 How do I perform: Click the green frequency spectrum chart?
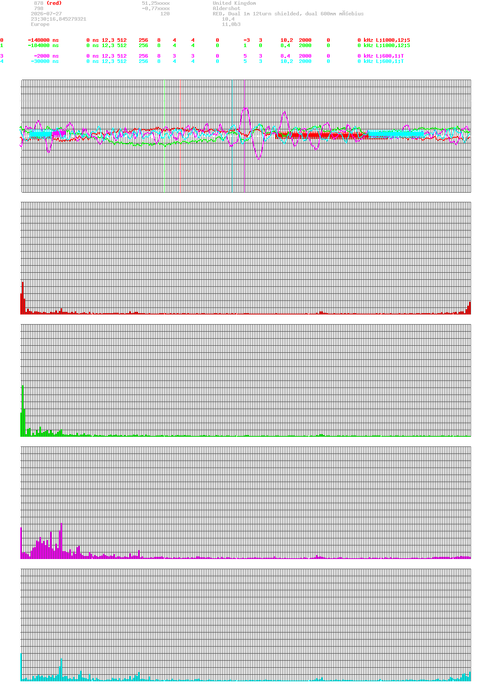pos(246,380)
